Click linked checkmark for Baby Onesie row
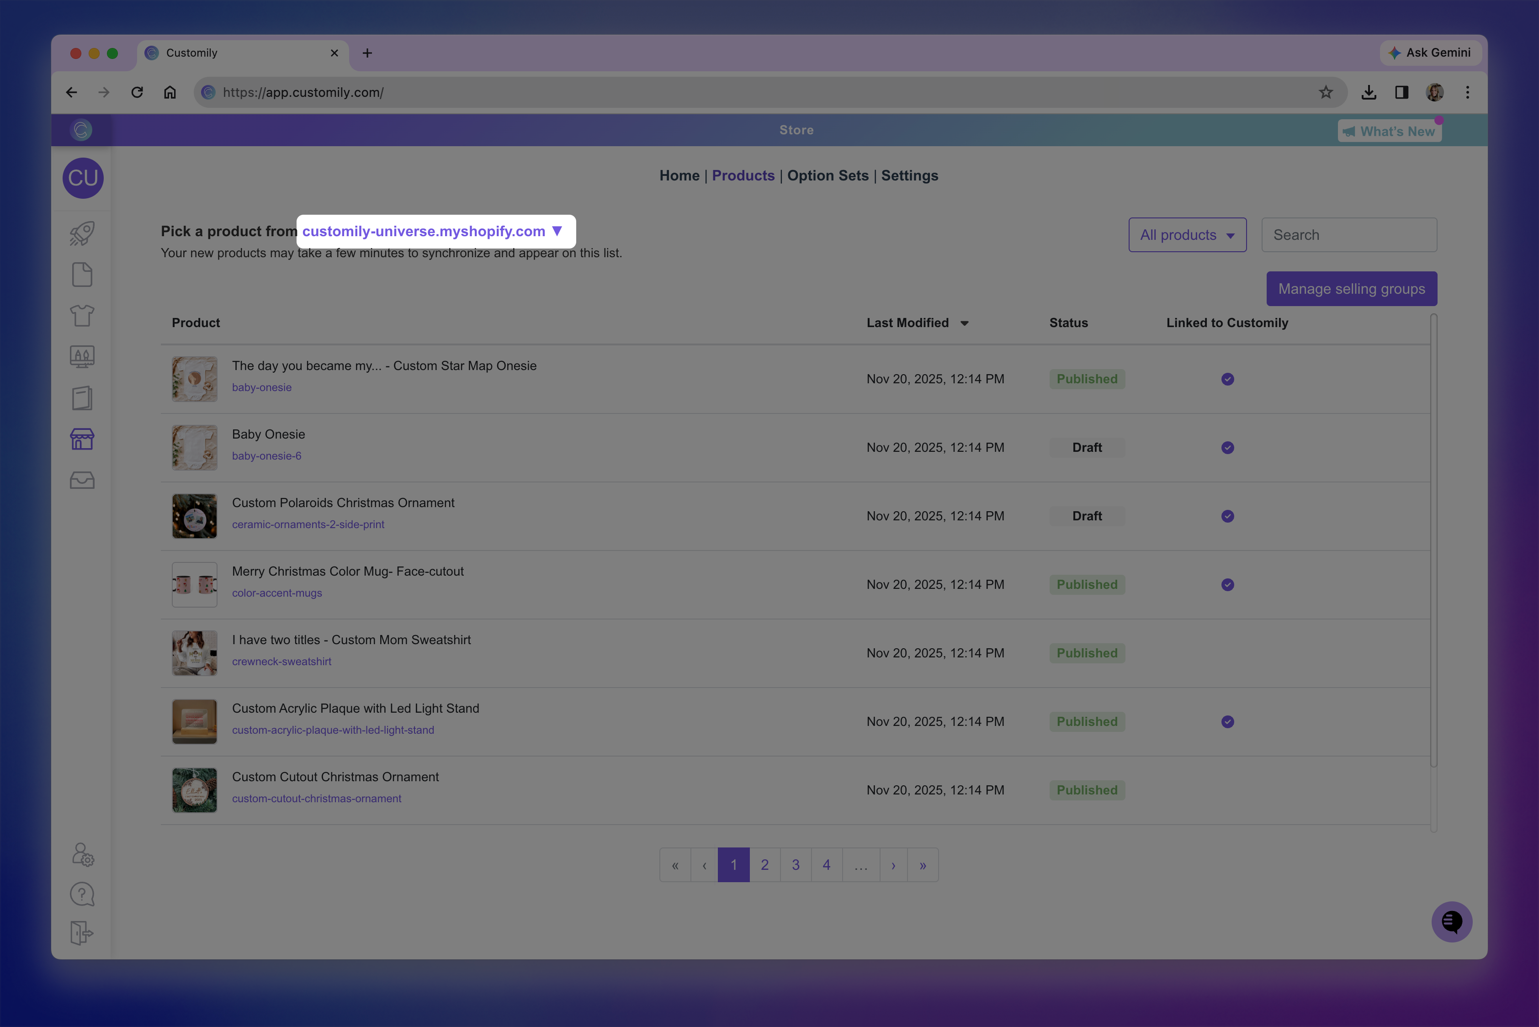The width and height of the screenshot is (1539, 1027). (x=1228, y=447)
